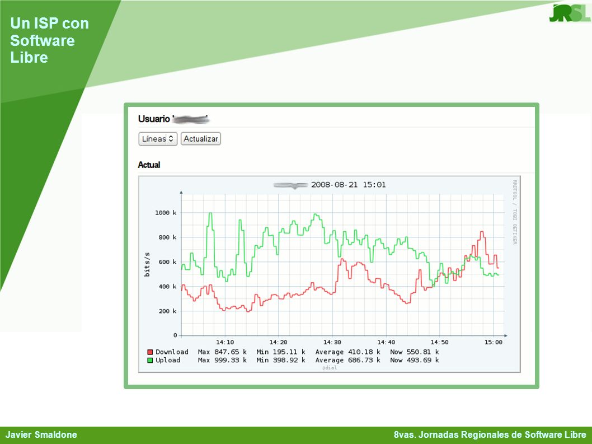Click the Upload 'Now 493.69 k' value
592x444 pixels.
click(x=414, y=360)
